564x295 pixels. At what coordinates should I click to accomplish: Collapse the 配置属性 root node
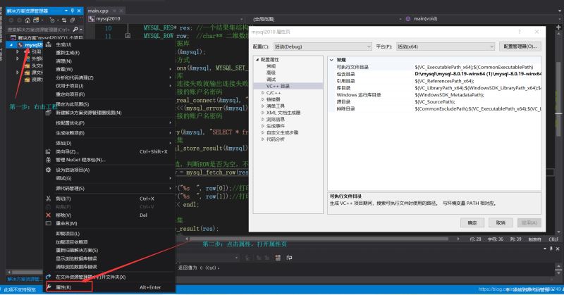(257, 60)
